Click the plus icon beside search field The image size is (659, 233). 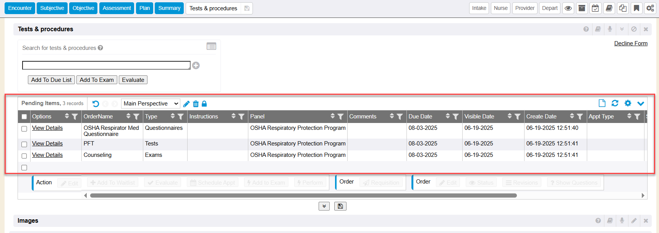point(196,65)
